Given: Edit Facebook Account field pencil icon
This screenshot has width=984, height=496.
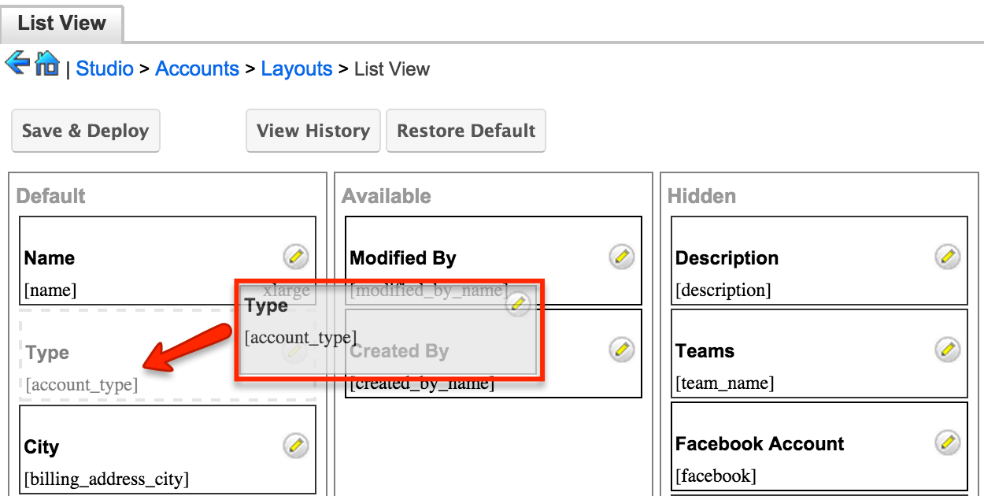Looking at the screenshot, I should (948, 442).
